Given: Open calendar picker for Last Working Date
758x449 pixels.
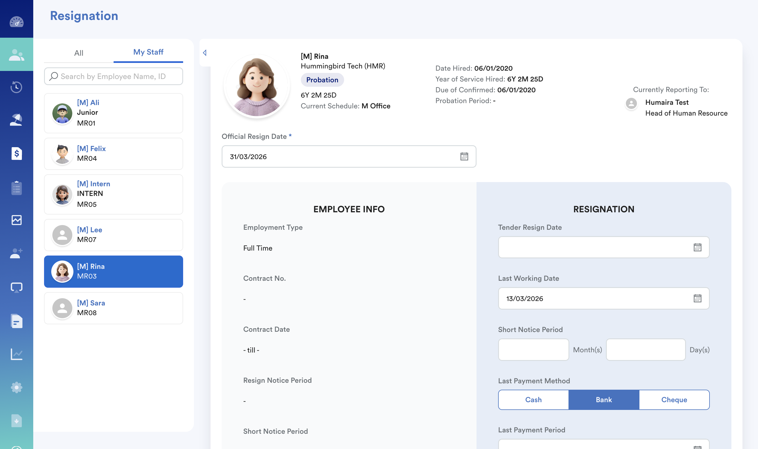Looking at the screenshot, I should (697, 298).
